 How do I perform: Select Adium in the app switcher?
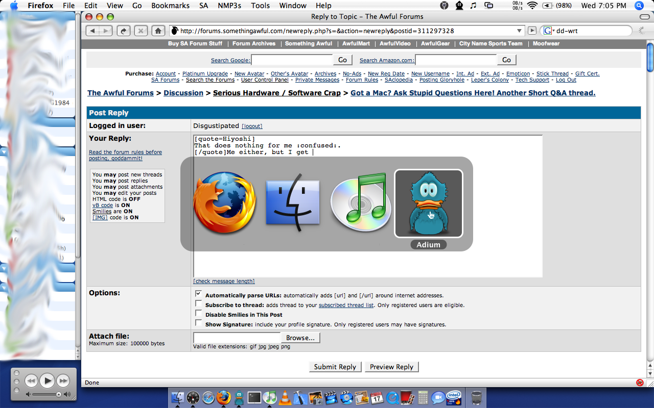[428, 203]
